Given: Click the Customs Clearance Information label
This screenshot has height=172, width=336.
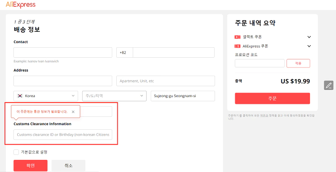Looking at the screenshot, I should [x=42, y=124].
